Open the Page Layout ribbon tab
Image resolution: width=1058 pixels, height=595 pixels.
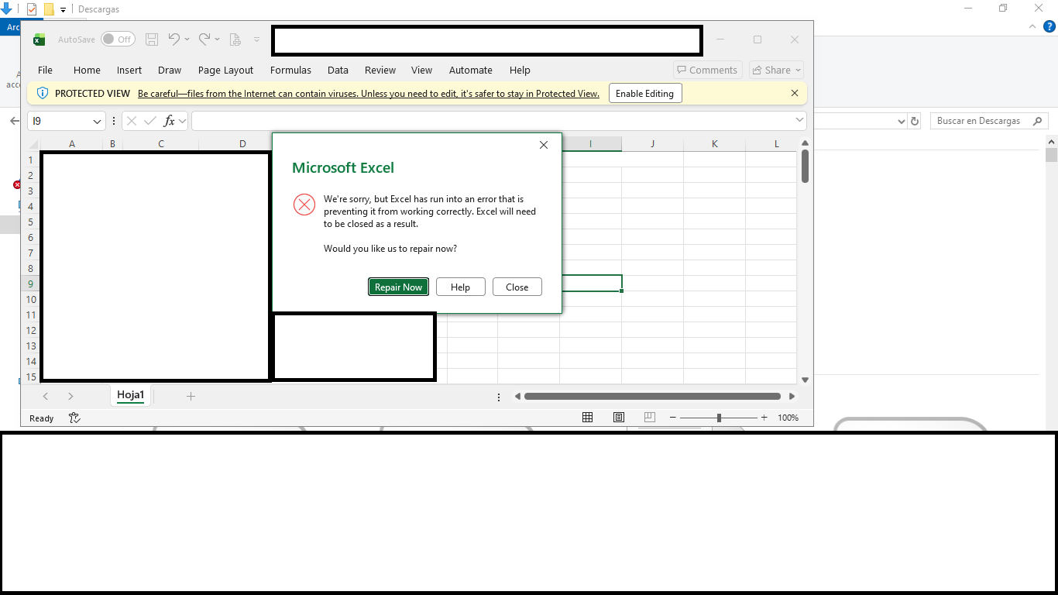(x=225, y=70)
